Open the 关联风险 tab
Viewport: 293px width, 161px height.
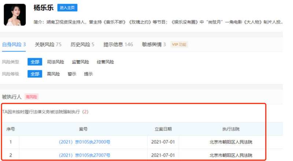(48, 45)
